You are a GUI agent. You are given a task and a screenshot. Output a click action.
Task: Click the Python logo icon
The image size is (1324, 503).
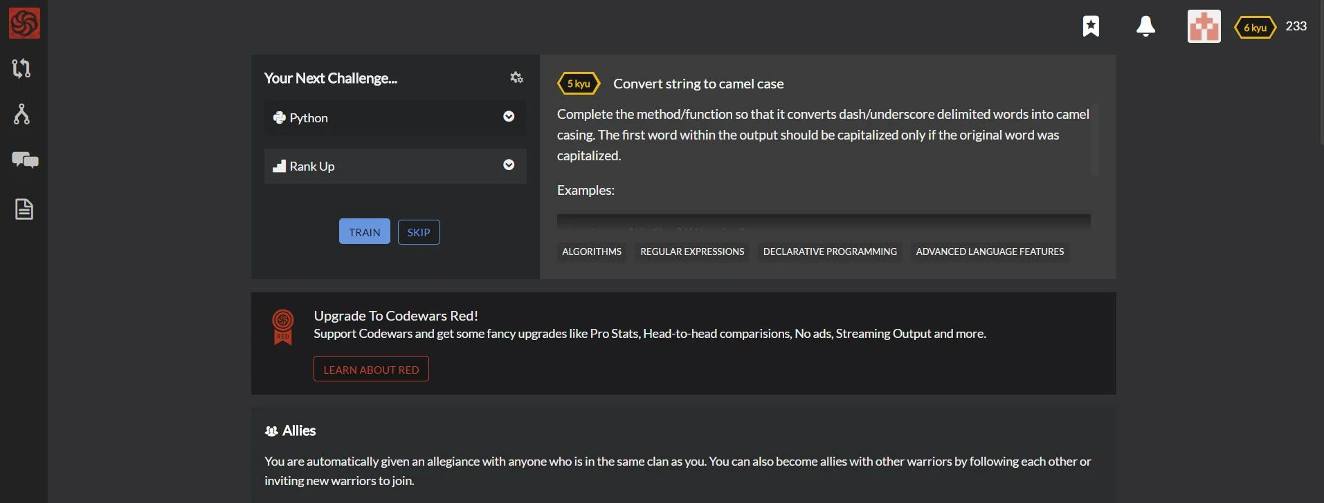coord(279,117)
